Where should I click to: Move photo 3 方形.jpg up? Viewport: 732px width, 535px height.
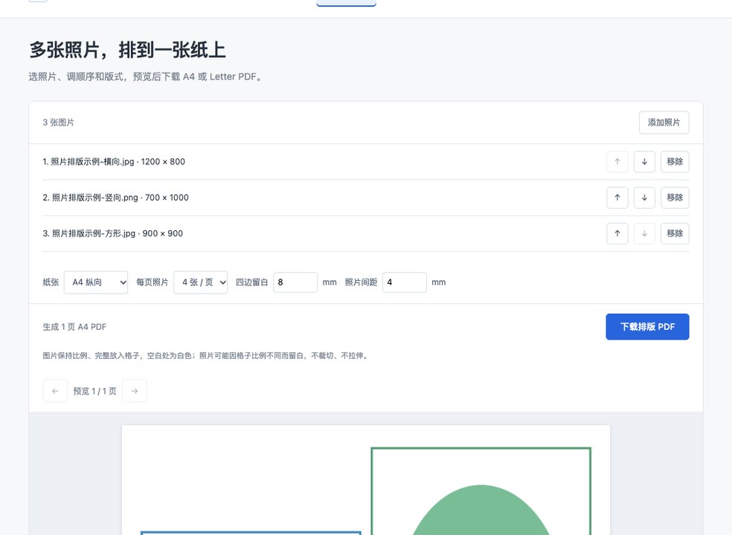tap(617, 233)
